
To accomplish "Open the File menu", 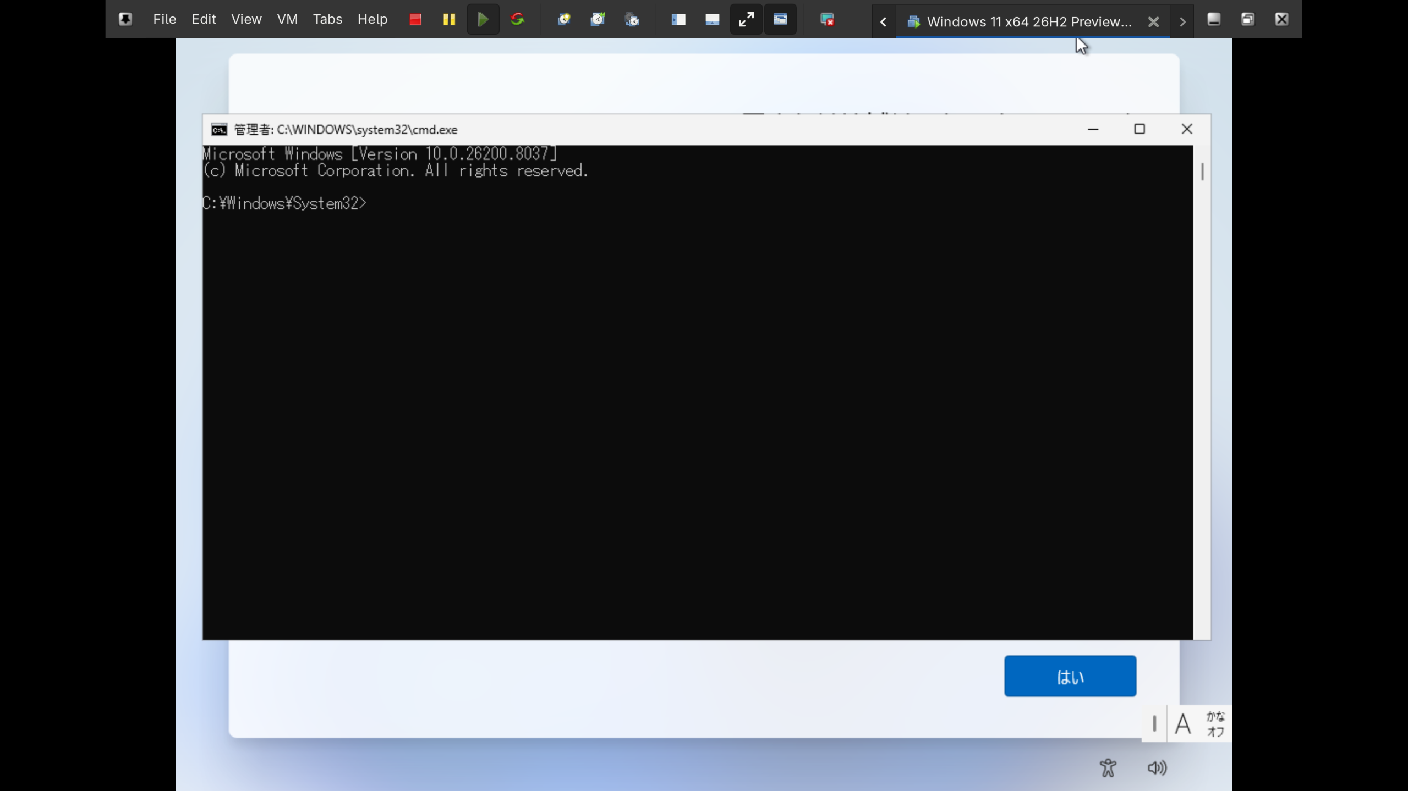I will click(x=165, y=19).
